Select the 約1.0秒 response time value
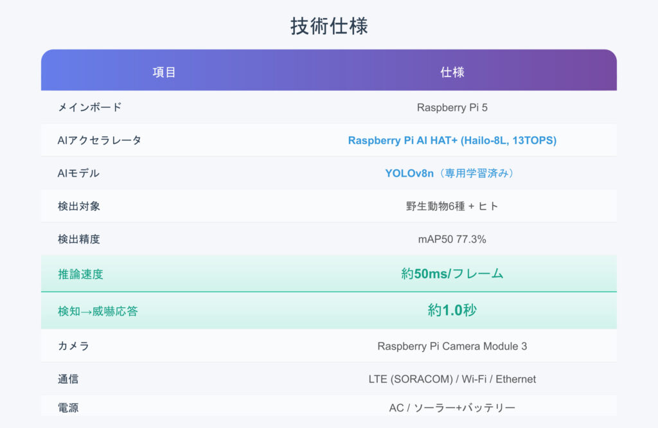 click(x=452, y=310)
